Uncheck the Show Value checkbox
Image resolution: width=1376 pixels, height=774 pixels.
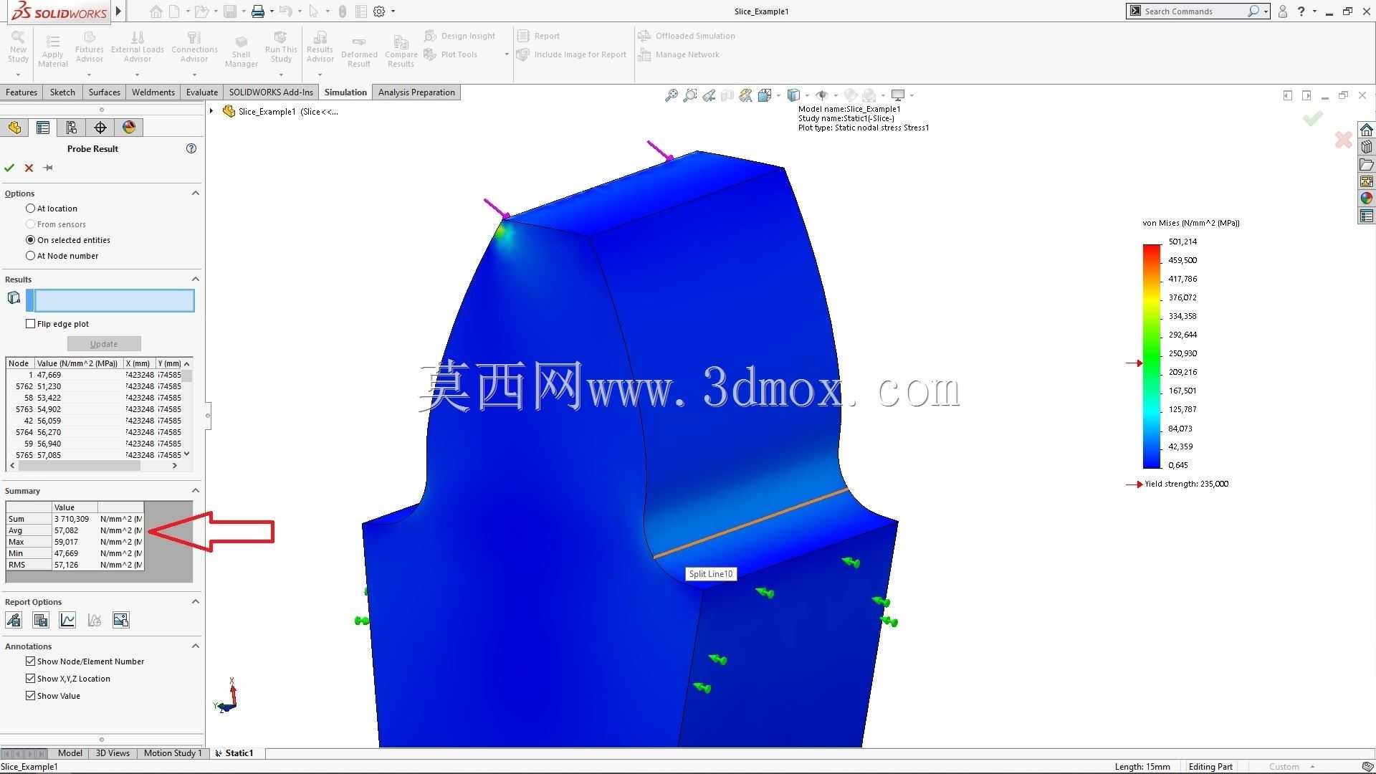[x=30, y=696]
